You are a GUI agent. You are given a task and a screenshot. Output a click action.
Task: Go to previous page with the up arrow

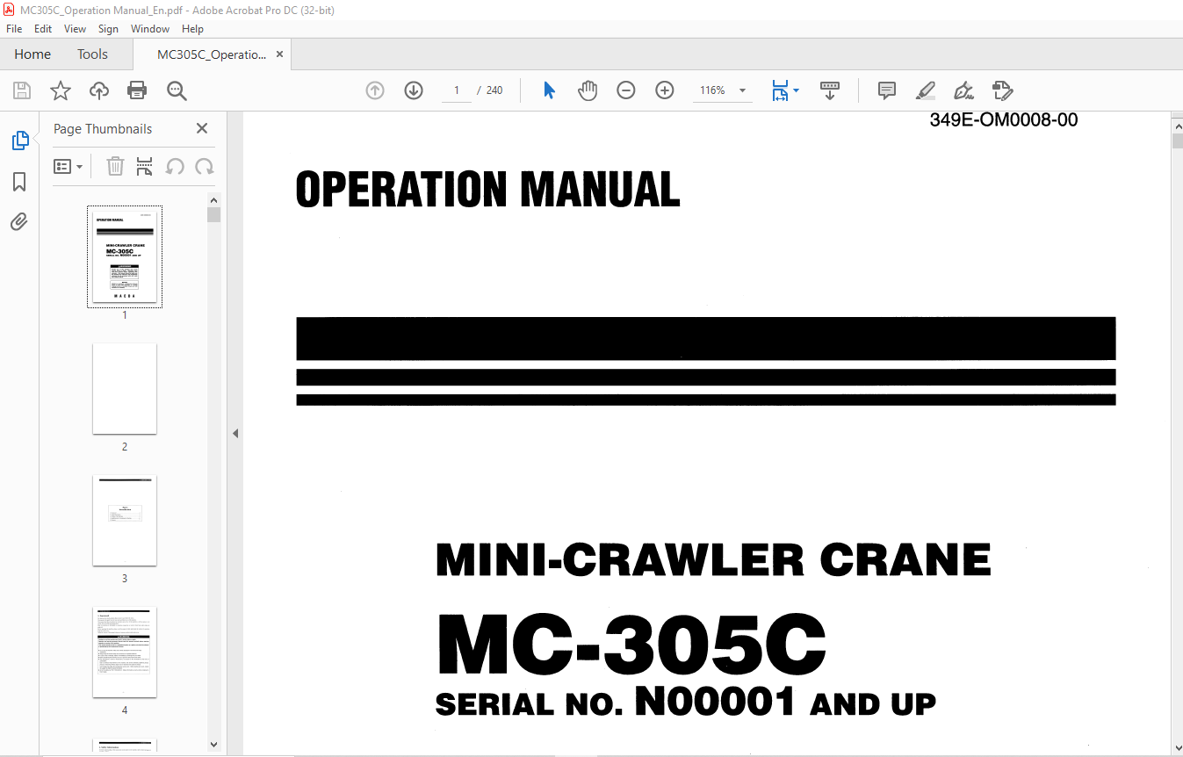tap(375, 90)
